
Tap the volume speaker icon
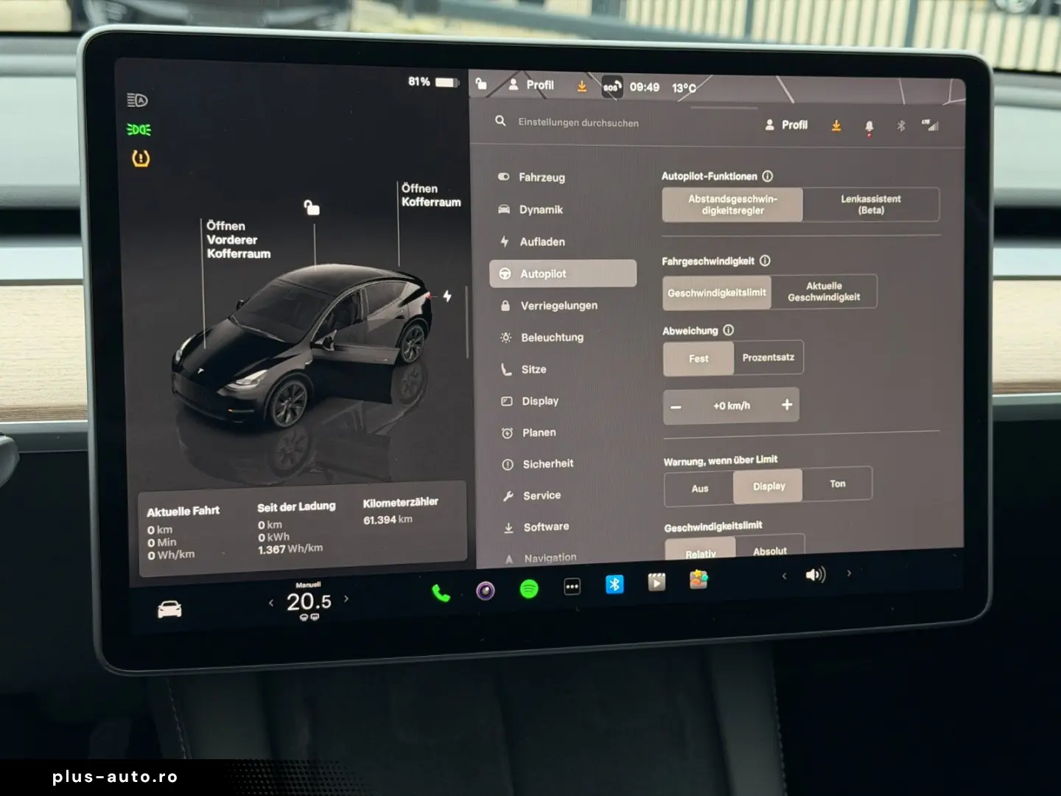(816, 574)
